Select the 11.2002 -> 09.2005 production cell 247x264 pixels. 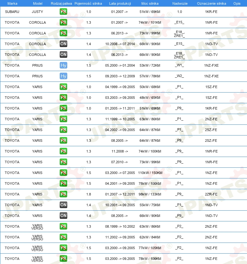pos(120,237)
